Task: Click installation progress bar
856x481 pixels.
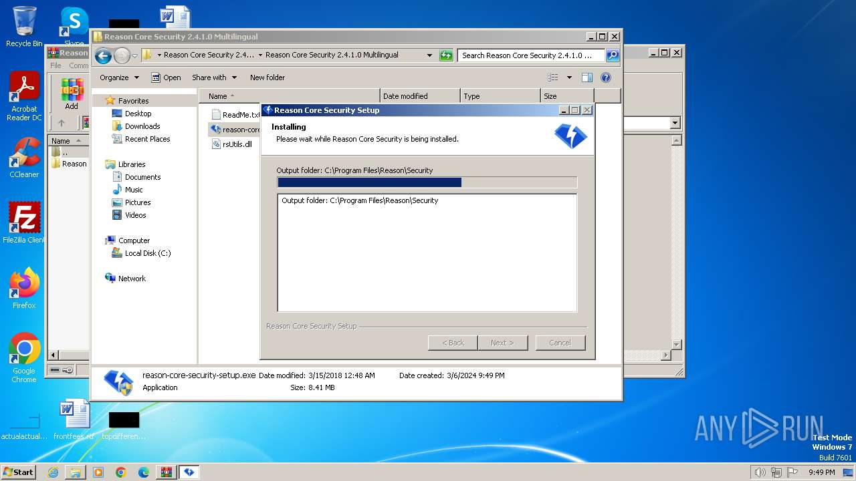Action: coord(427,182)
